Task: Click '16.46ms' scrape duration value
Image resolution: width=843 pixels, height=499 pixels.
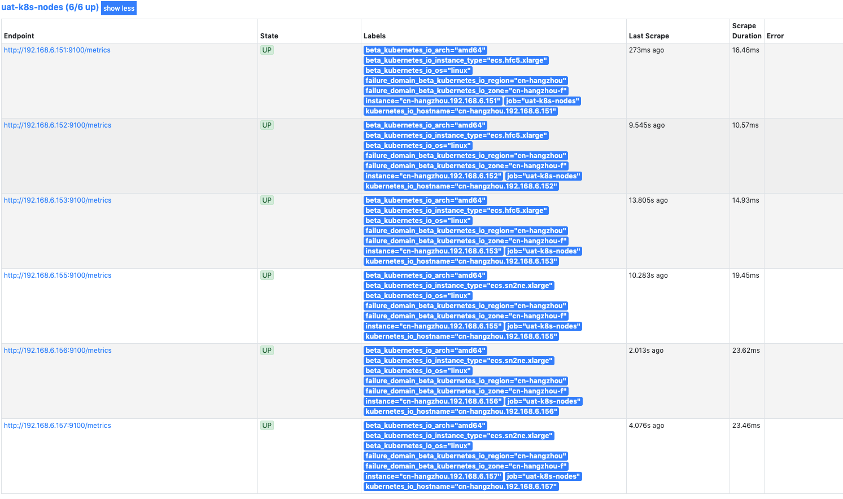Action: (746, 50)
